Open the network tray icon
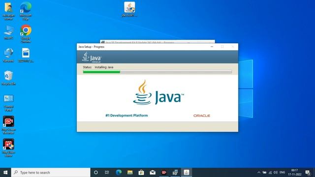Viewport: 315px width, 177px height. click(270, 173)
